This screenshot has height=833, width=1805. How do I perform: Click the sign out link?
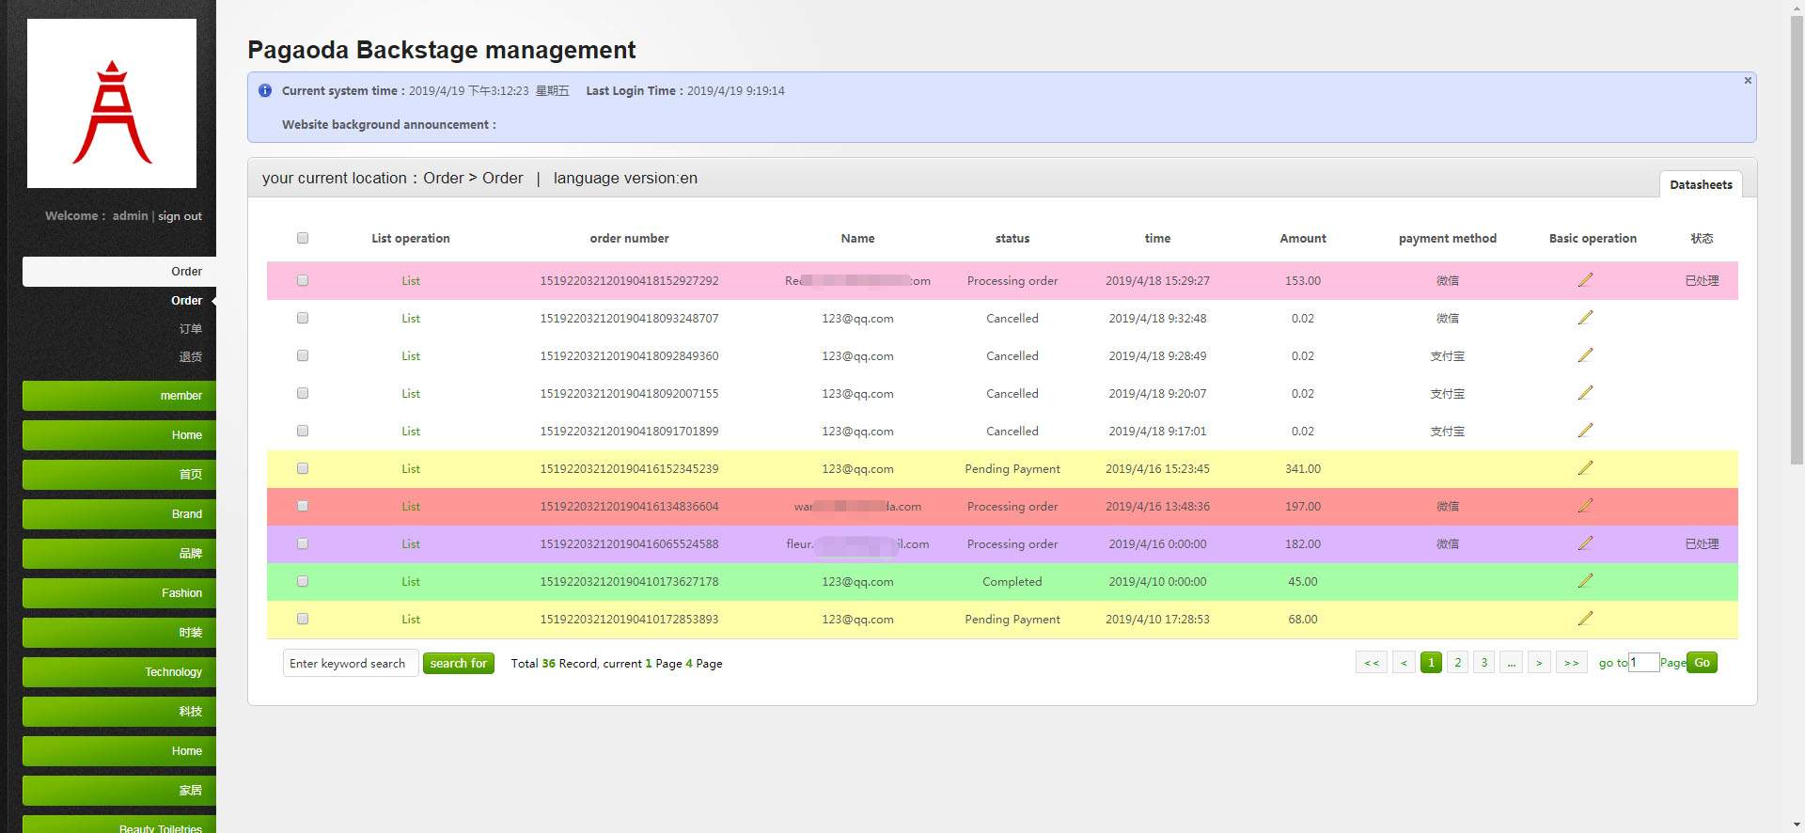click(x=180, y=216)
